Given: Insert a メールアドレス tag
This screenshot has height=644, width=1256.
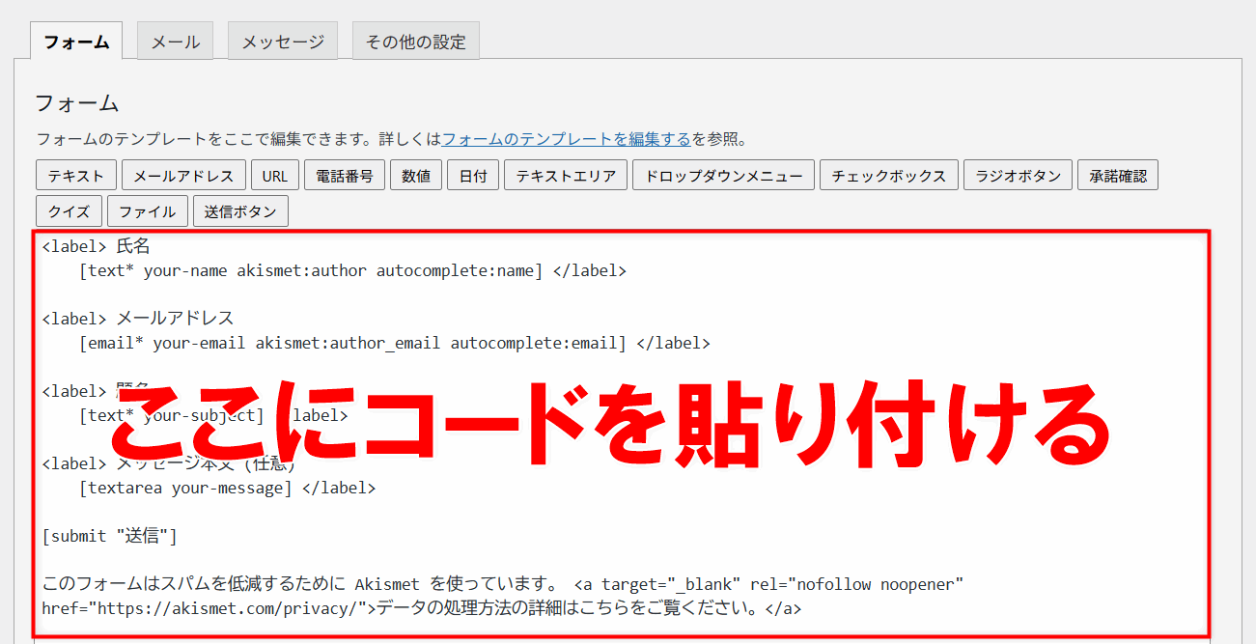Looking at the screenshot, I should 183,176.
